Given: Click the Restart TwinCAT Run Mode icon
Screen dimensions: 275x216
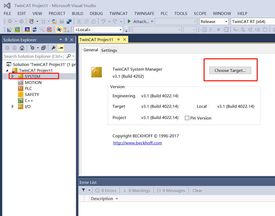Looking at the screenshot, I should point(17,30).
